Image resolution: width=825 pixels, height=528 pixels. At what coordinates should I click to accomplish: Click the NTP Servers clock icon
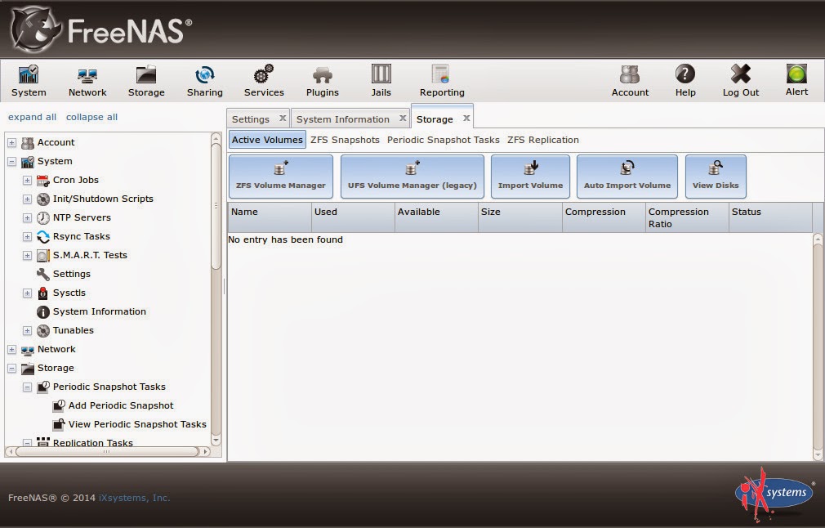43,218
